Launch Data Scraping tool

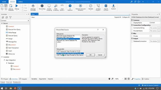(x=56, y=7)
